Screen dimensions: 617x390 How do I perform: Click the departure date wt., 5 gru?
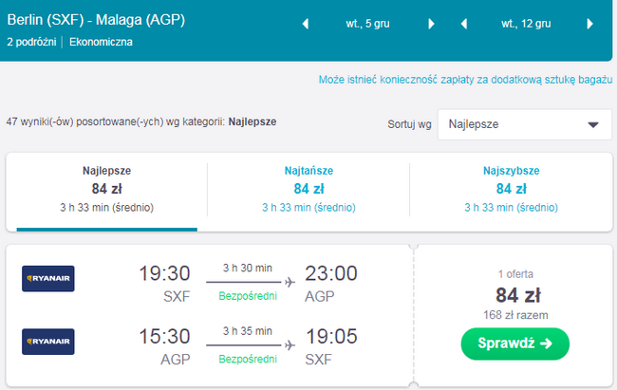[x=368, y=24]
